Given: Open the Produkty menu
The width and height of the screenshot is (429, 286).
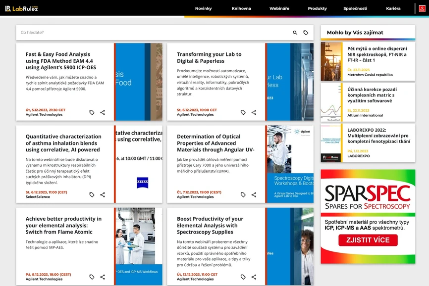Looking at the screenshot, I should (x=318, y=8).
